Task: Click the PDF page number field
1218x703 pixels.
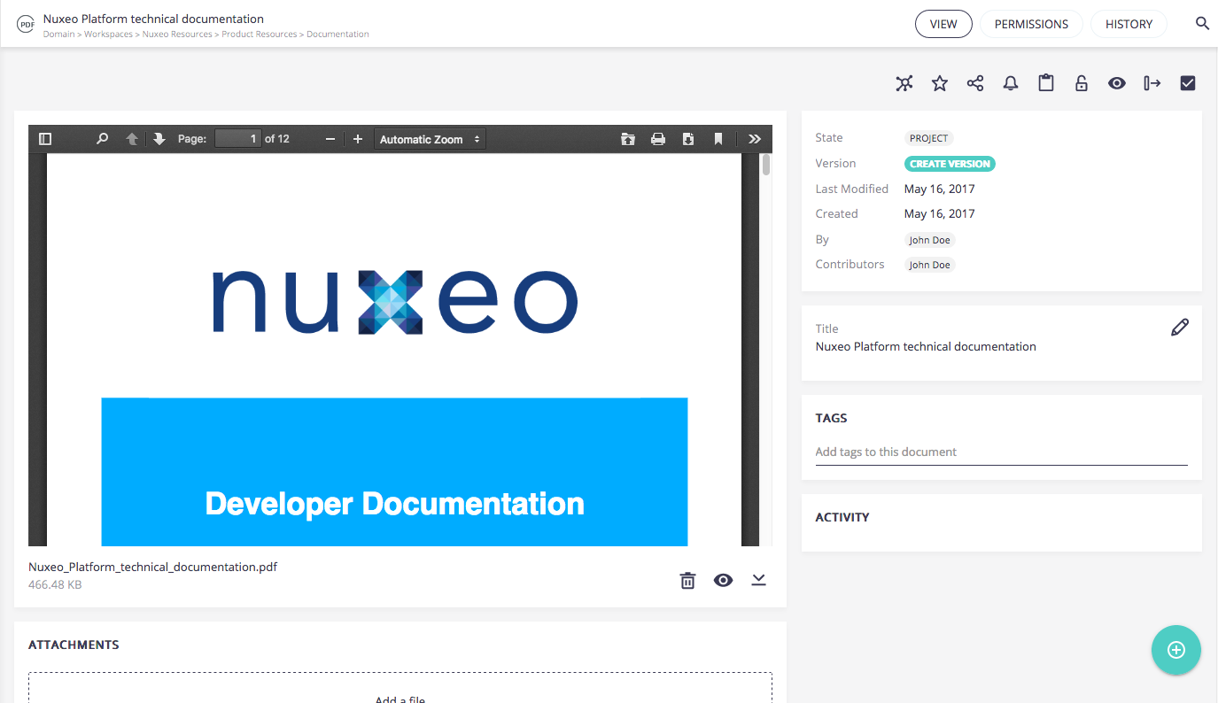Action: [x=238, y=139]
